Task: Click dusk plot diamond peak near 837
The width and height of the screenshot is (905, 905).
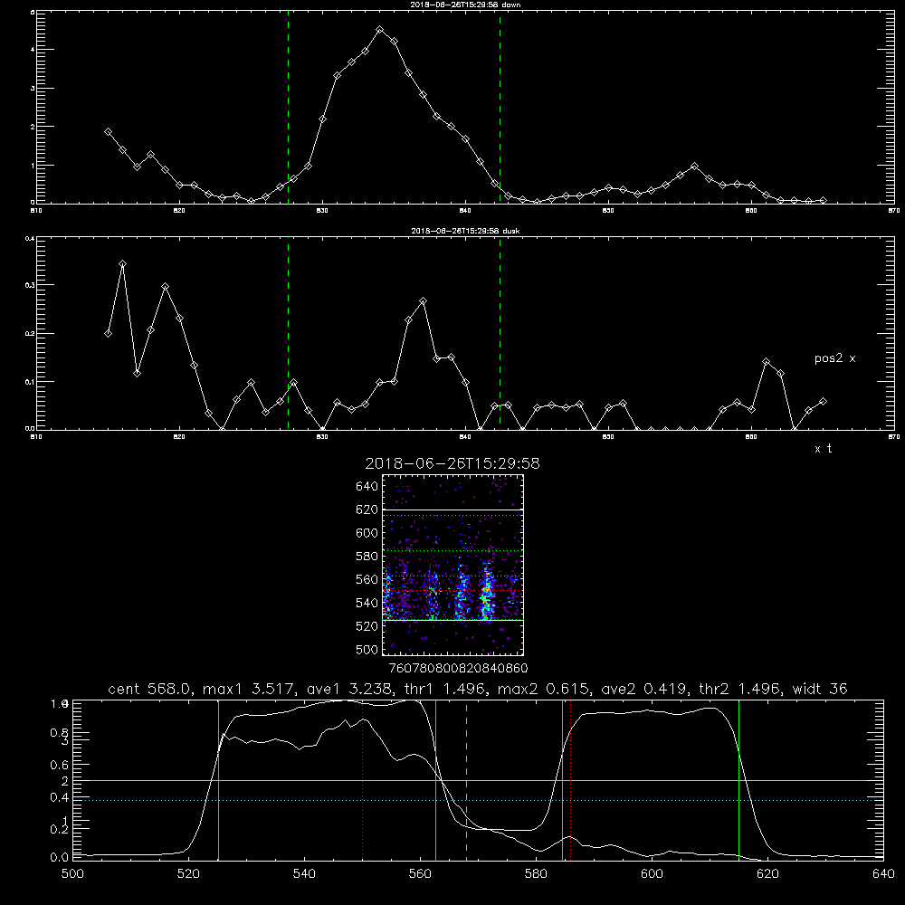Action: coord(423,300)
